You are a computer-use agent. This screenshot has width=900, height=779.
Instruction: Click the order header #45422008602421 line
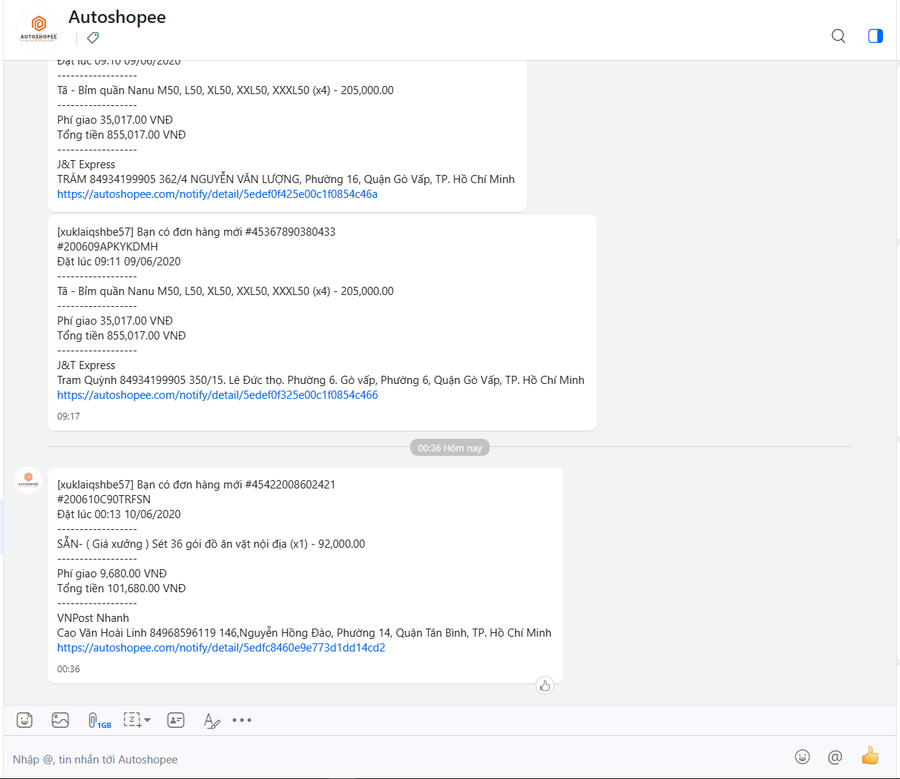[x=196, y=485]
